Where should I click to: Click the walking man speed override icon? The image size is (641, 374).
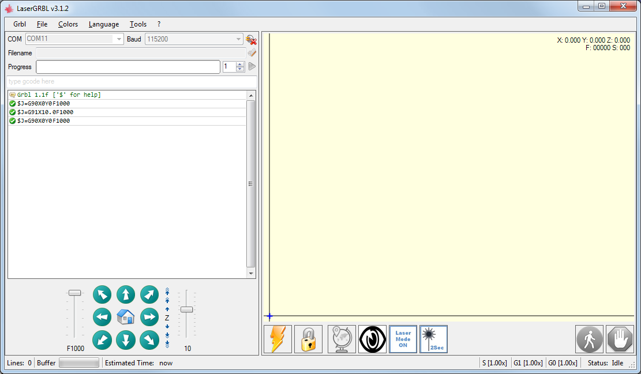(x=589, y=339)
